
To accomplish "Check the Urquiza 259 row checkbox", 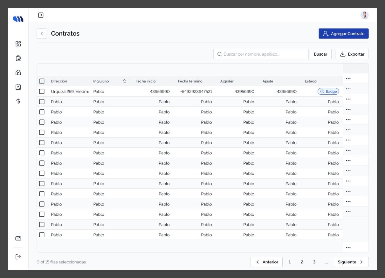I will click(42, 92).
